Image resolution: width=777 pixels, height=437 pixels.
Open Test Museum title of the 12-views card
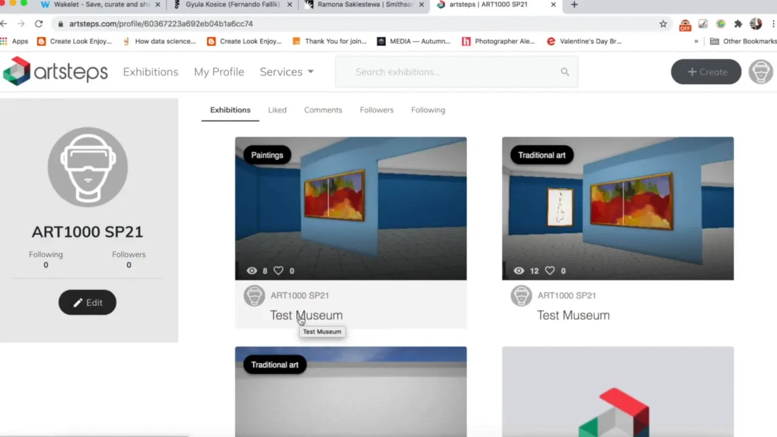(574, 315)
